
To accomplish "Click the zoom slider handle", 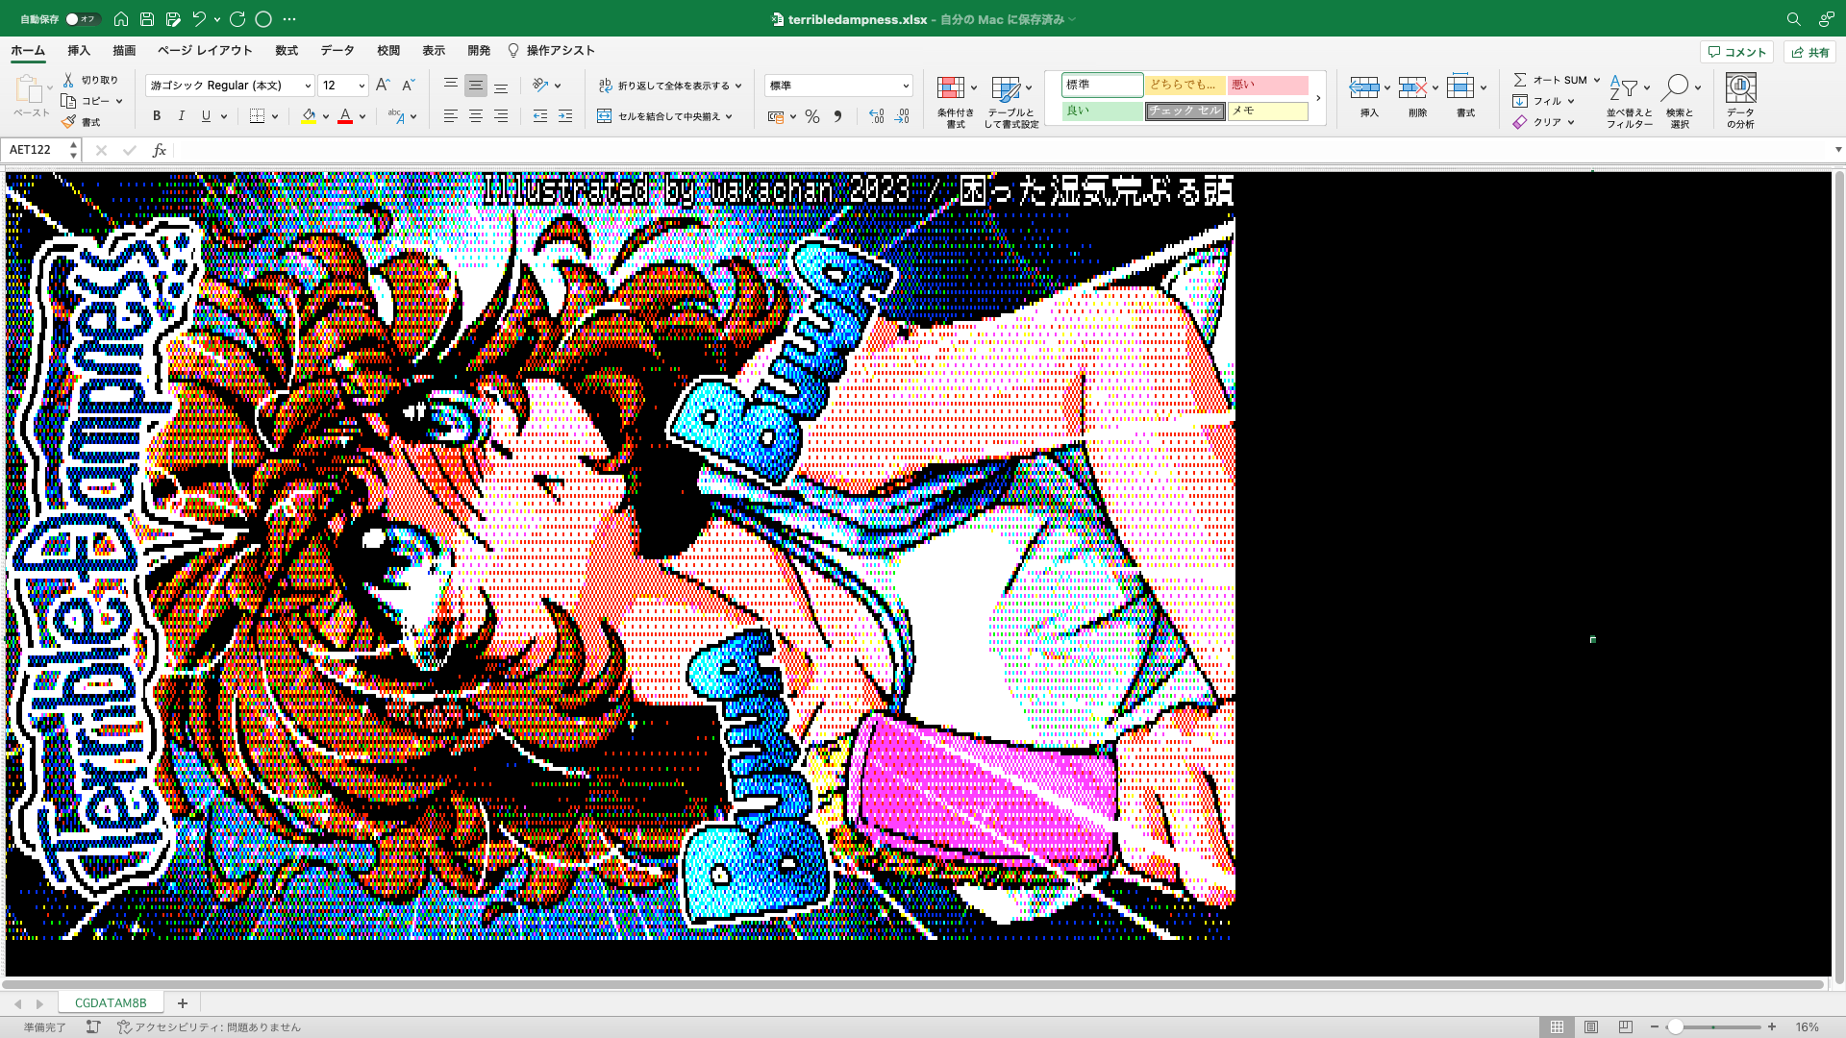I will (x=1675, y=1026).
